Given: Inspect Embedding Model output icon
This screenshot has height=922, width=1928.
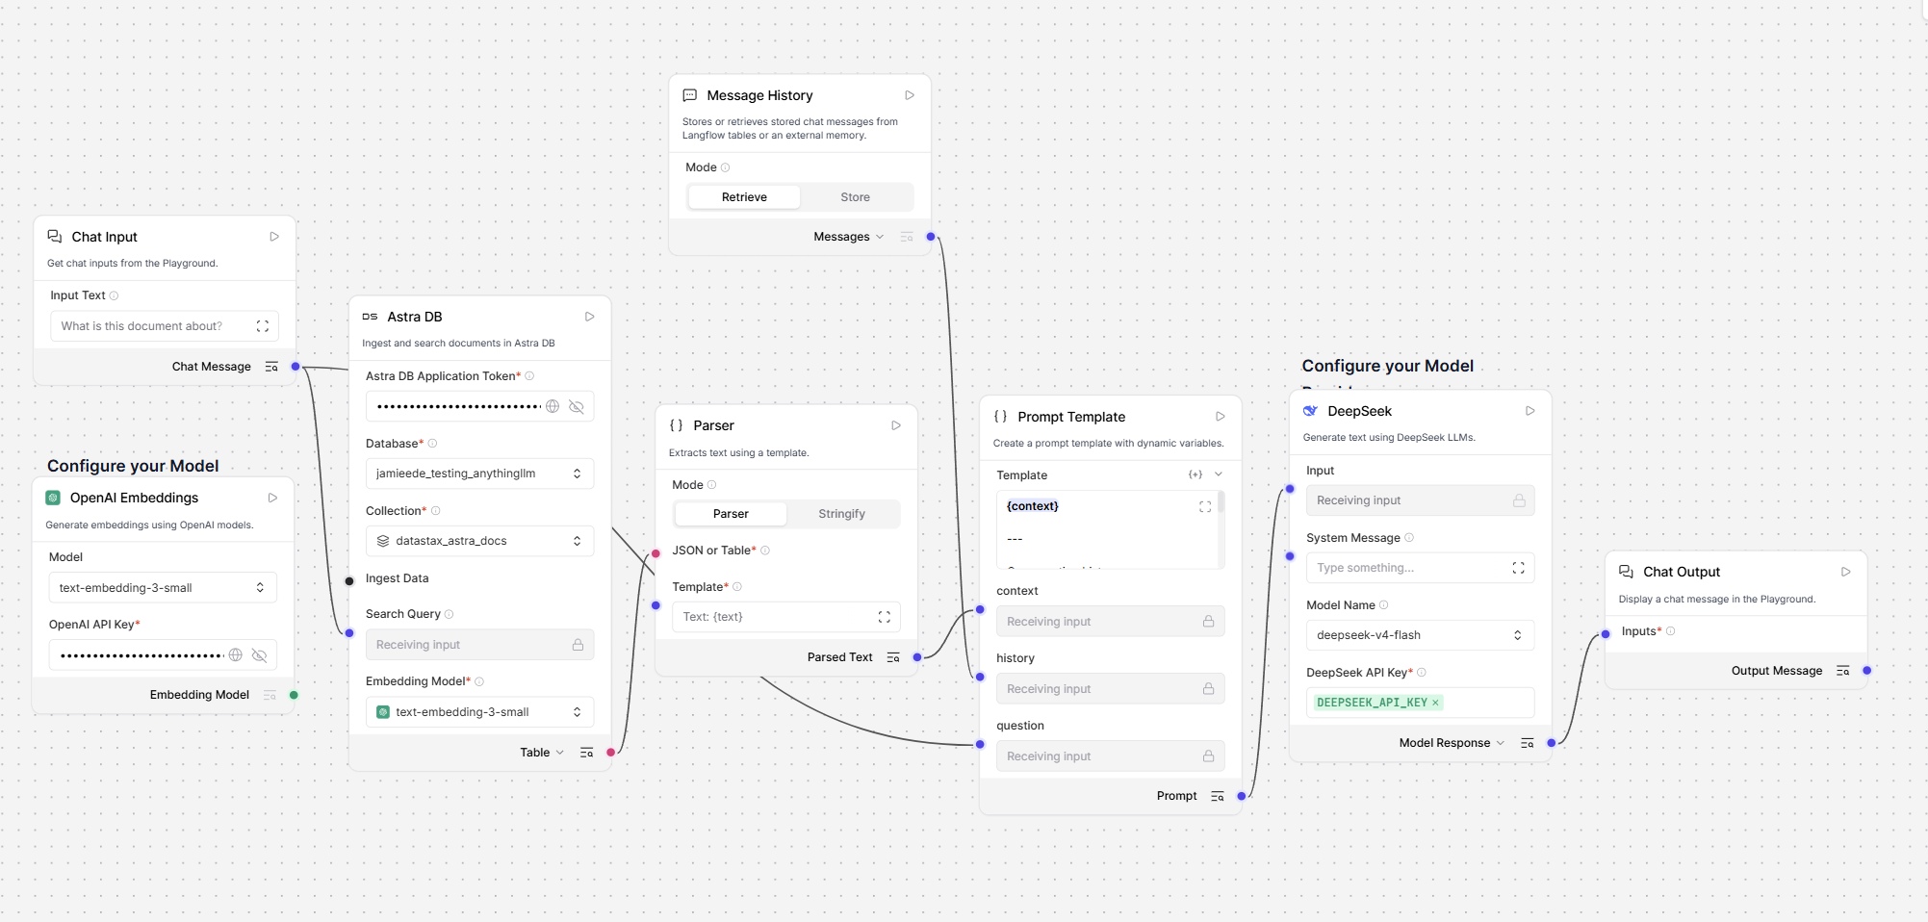Looking at the screenshot, I should (x=270, y=695).
